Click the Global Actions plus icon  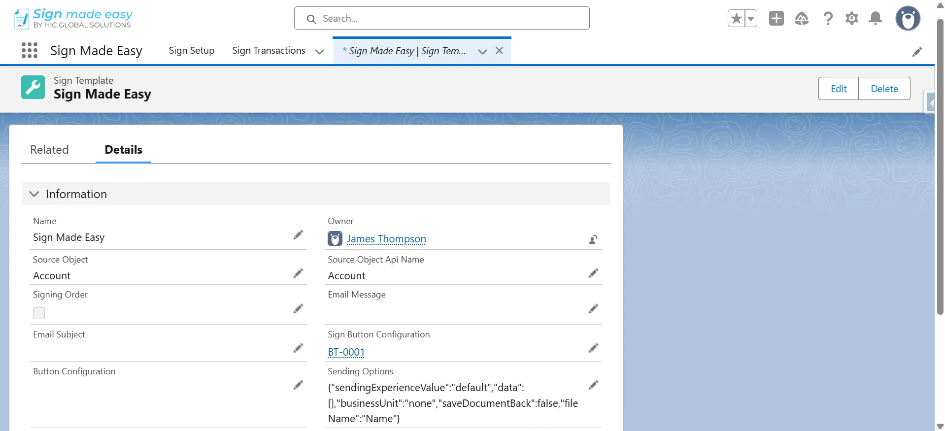(776, 19)
